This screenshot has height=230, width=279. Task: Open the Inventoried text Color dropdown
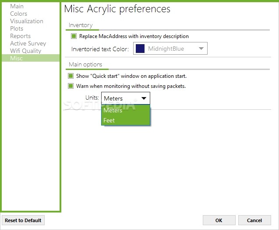(x=170, y=48)
